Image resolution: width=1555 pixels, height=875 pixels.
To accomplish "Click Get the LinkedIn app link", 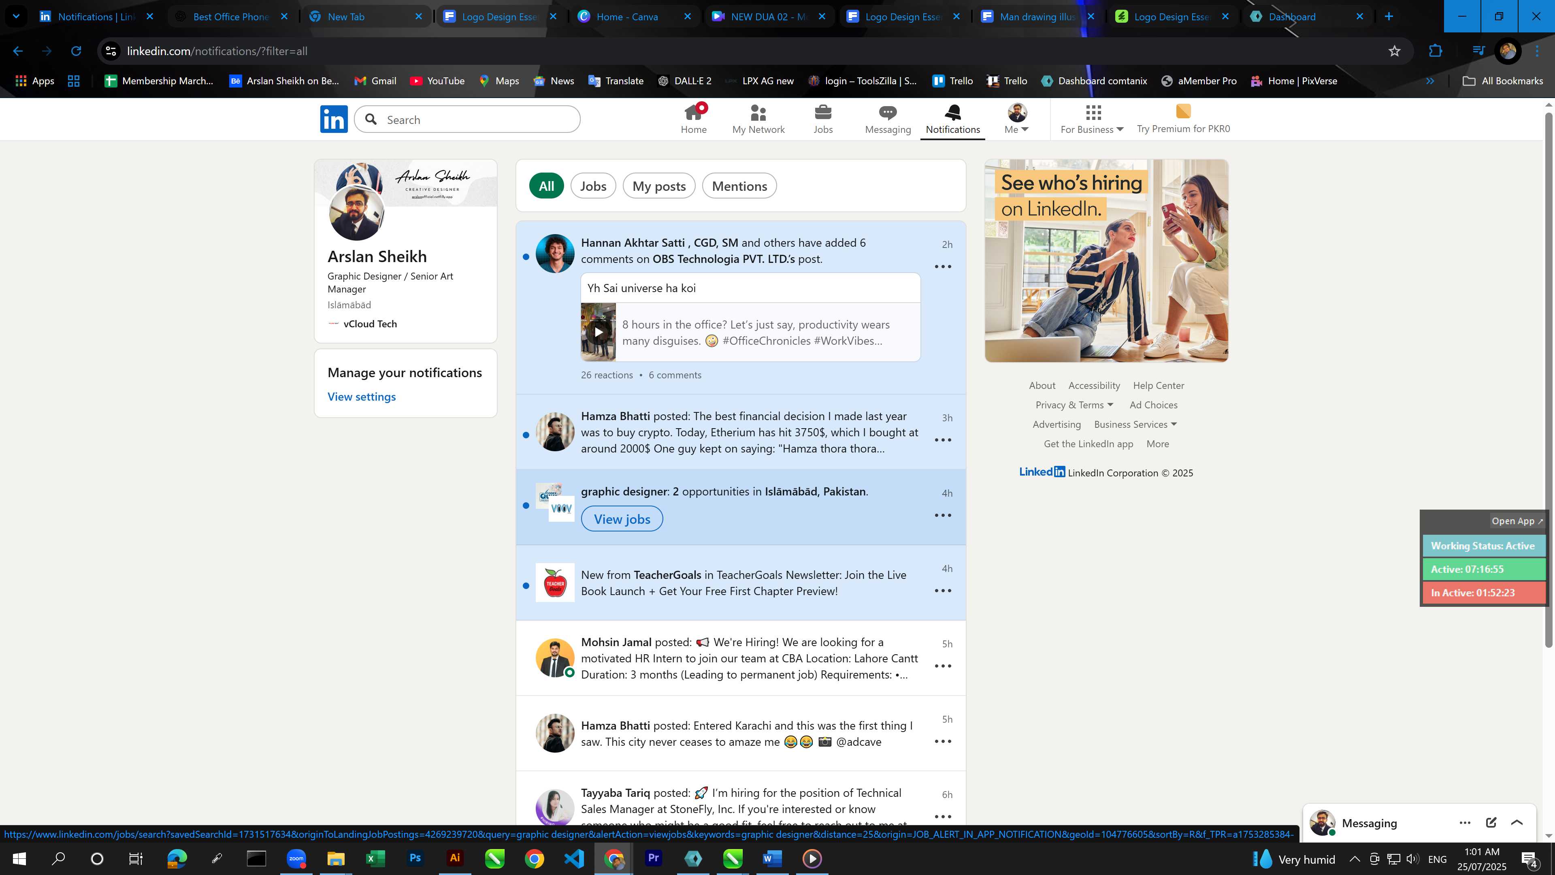I will (x=1088, y=444).
